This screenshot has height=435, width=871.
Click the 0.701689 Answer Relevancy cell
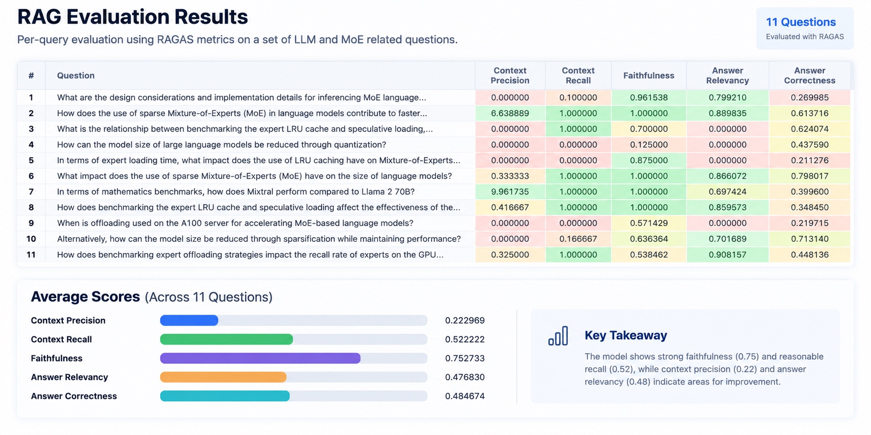click(x=728, y=239)
